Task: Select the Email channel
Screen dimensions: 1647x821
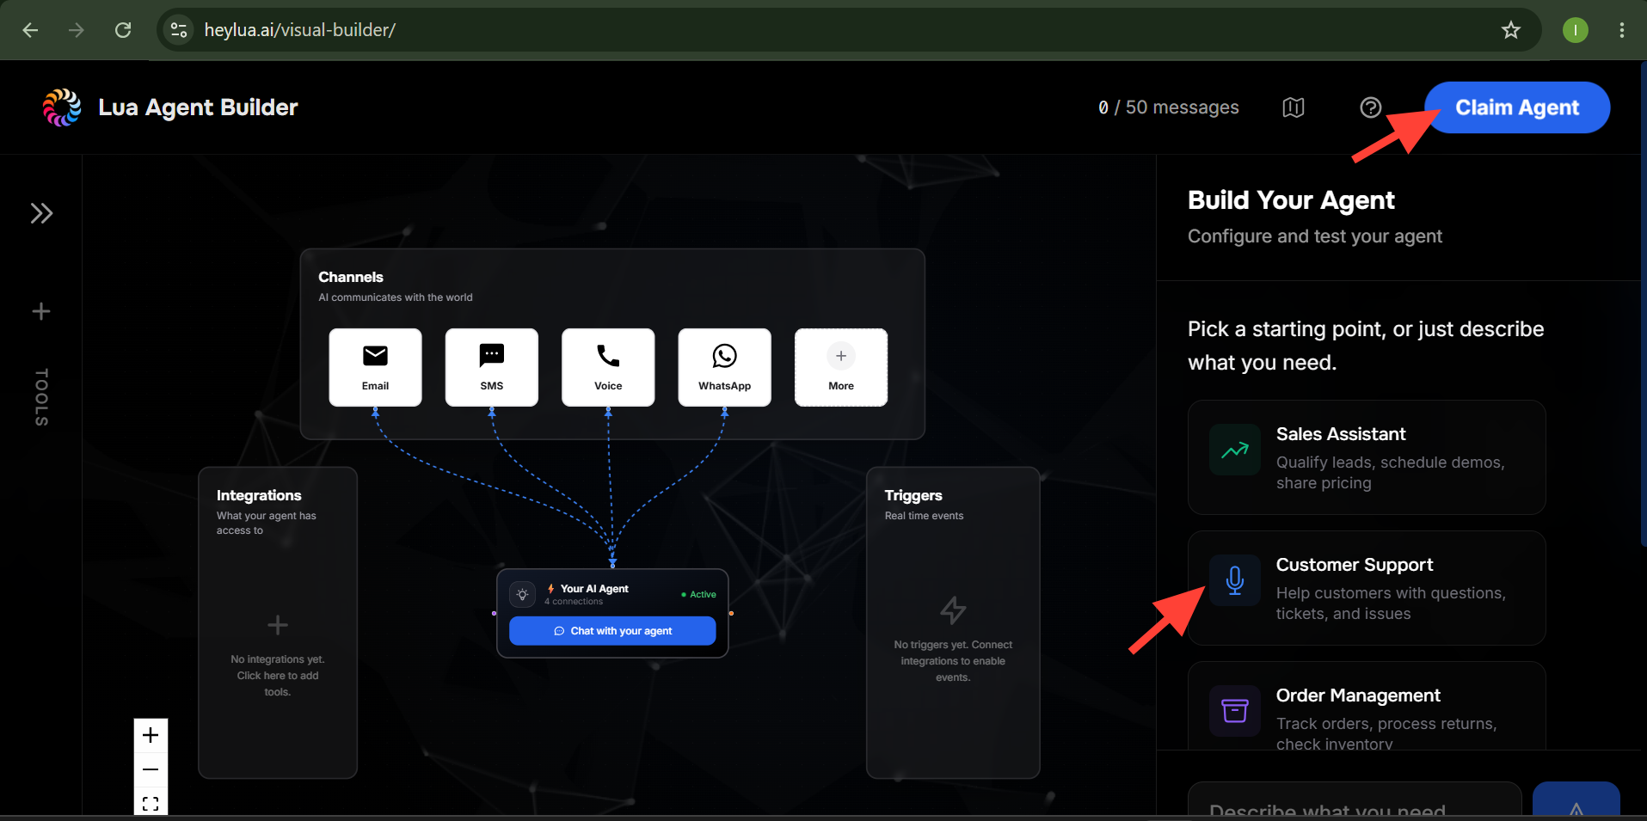Action: pos(375,367)
